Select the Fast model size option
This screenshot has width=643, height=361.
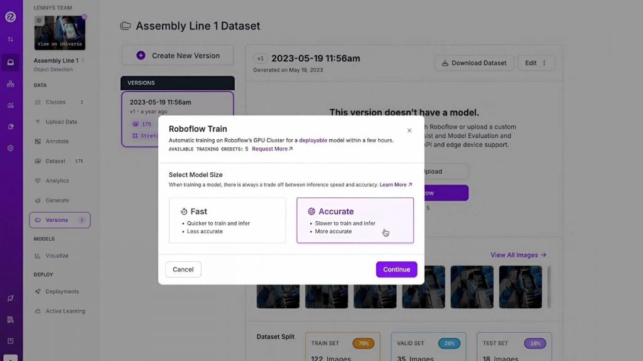coord(227,220)
